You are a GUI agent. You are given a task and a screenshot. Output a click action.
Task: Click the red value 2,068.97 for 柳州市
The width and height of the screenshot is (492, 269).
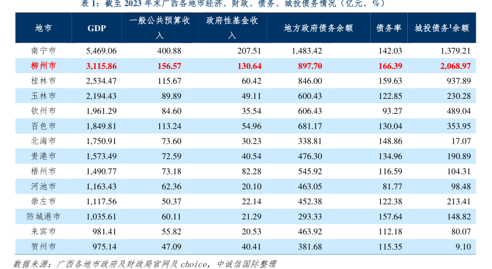click(x=454, y=65)
